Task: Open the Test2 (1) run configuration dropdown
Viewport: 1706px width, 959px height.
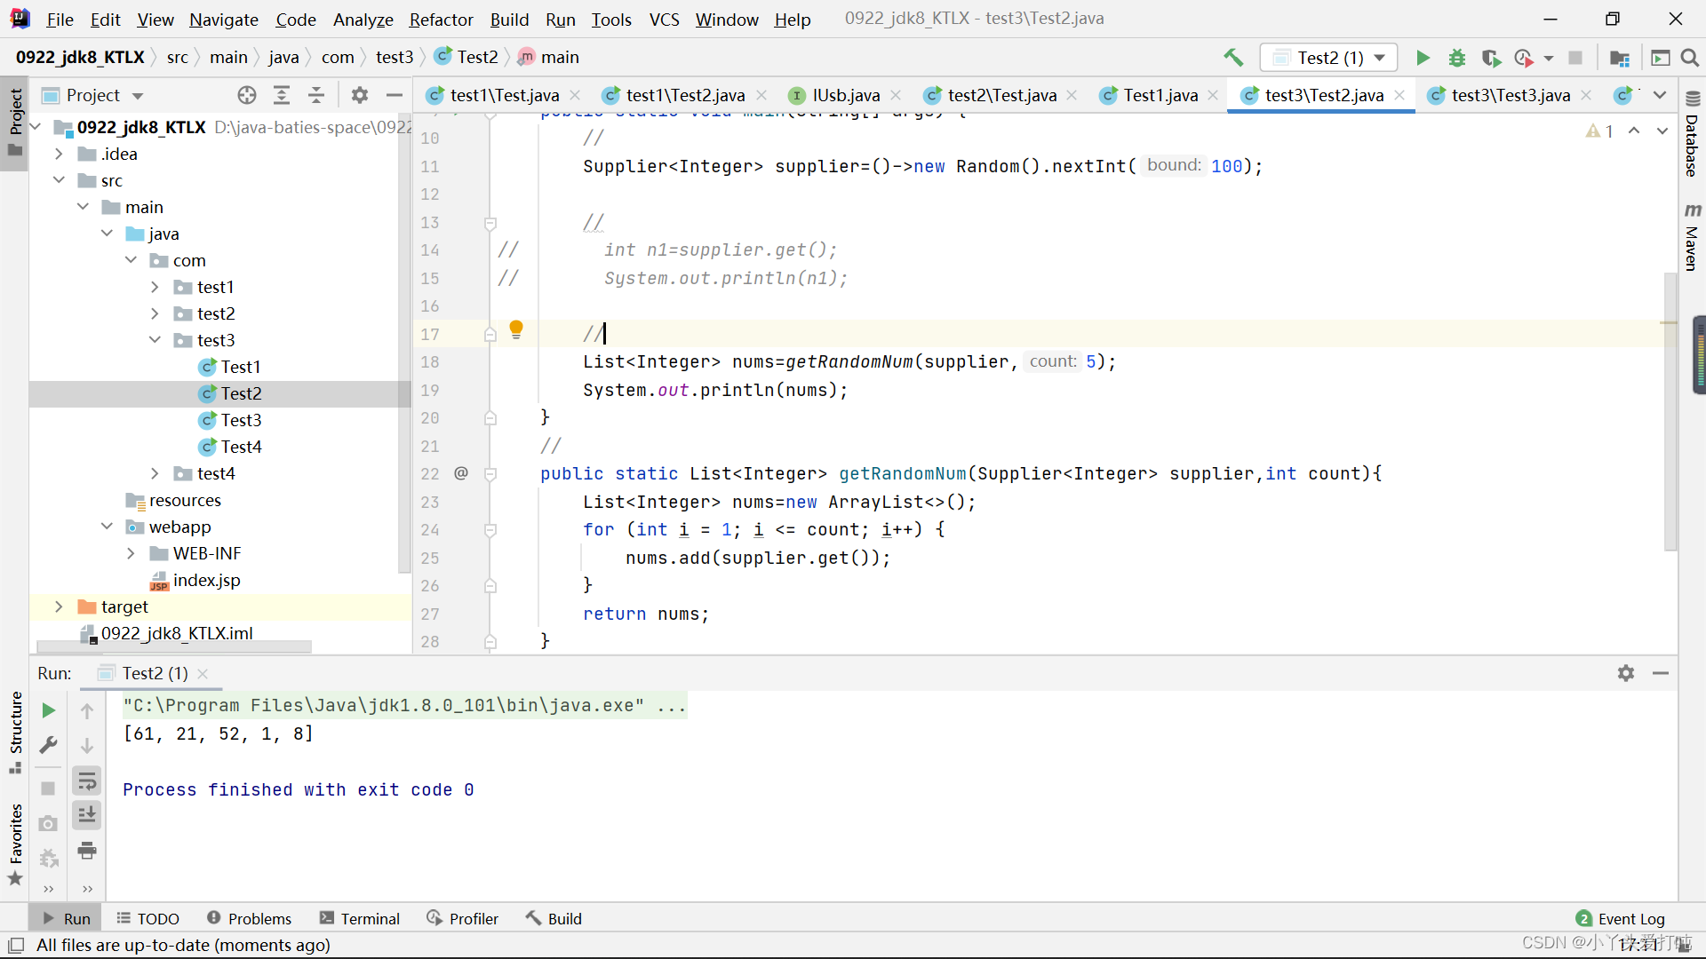Action: pyautogui.click(x=1328, y=58)
